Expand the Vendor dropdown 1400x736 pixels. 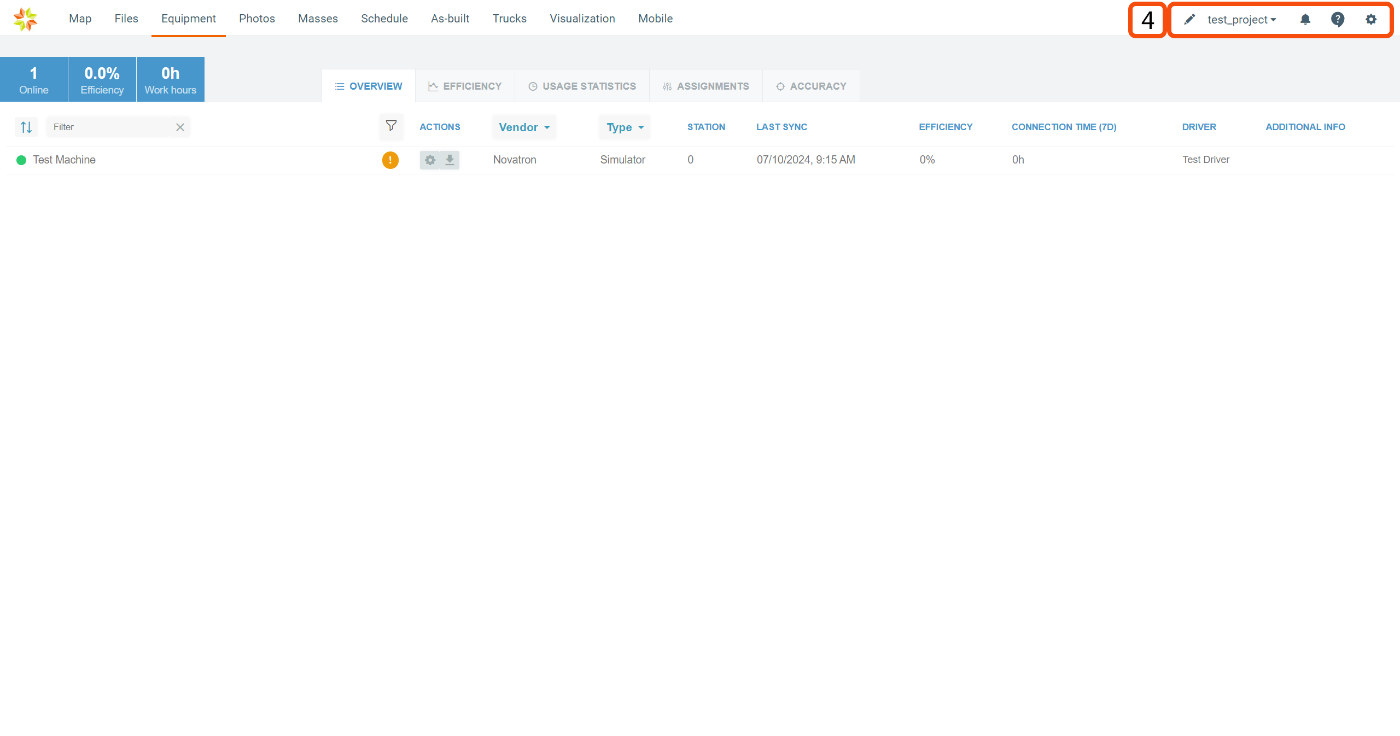coord(524,127)
